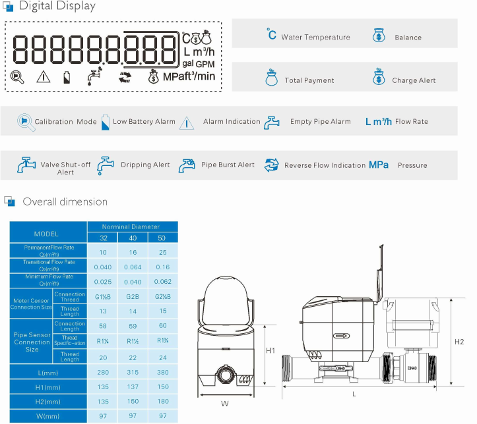477x424 pixels.
Task: Click the warning triangle on the LCD display
Action: click(43, 77)
